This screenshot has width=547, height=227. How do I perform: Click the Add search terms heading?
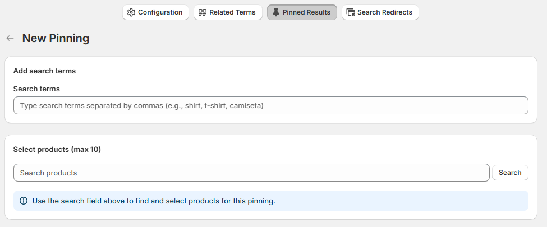(x=44, y=71)
